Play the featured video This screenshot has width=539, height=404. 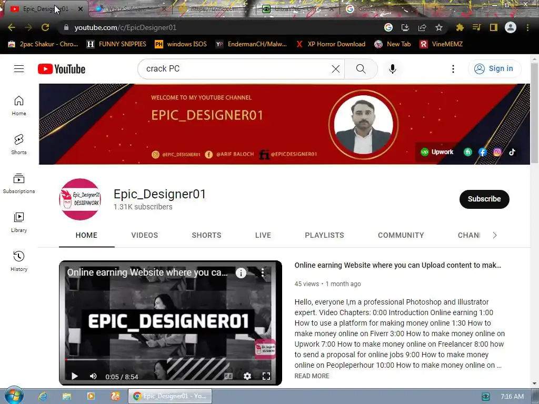74,376
